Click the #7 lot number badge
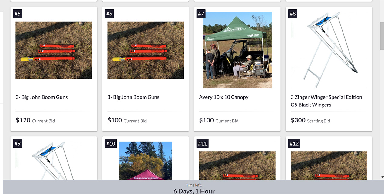The width and height of the screenshot is (384, 194). tap(201, 14)
